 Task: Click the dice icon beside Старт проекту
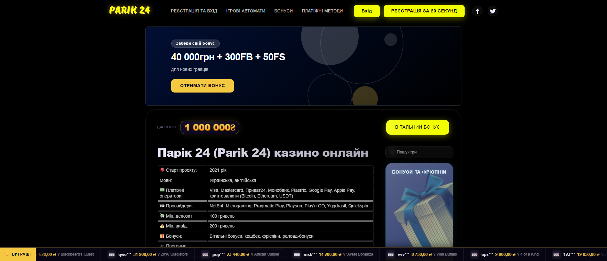(162, 170)
